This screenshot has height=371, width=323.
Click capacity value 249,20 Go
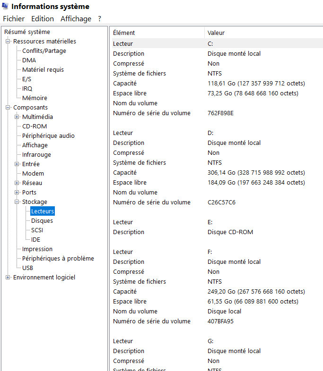pyautogui.click(x=256, y=292)
